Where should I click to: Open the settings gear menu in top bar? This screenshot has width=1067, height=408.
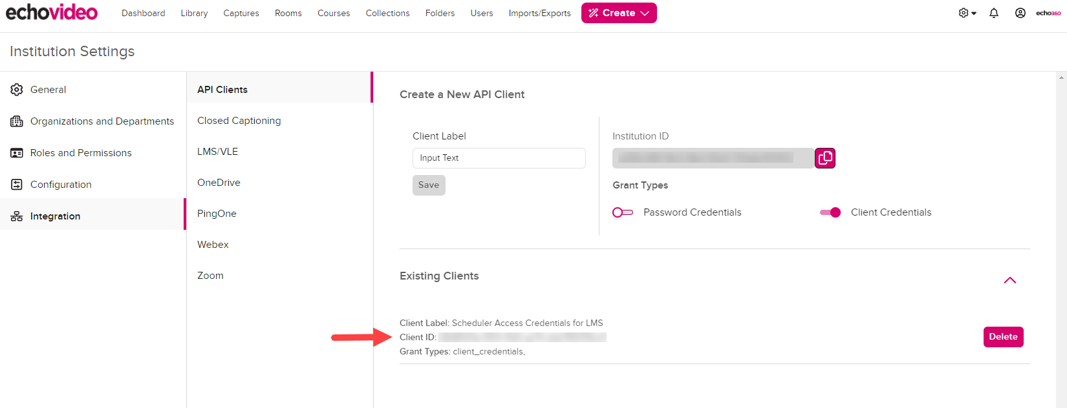(967, 13)
